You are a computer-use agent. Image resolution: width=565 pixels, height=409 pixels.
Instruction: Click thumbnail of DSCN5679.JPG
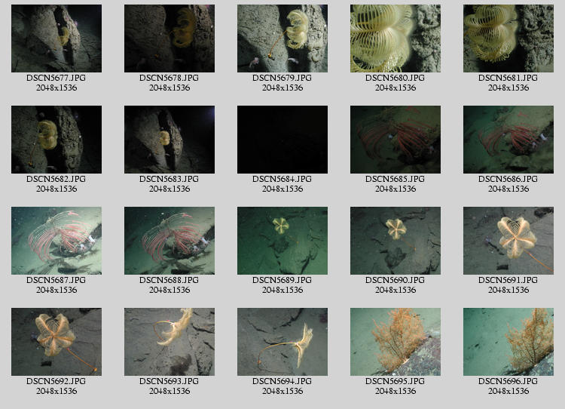coord(282,38)
